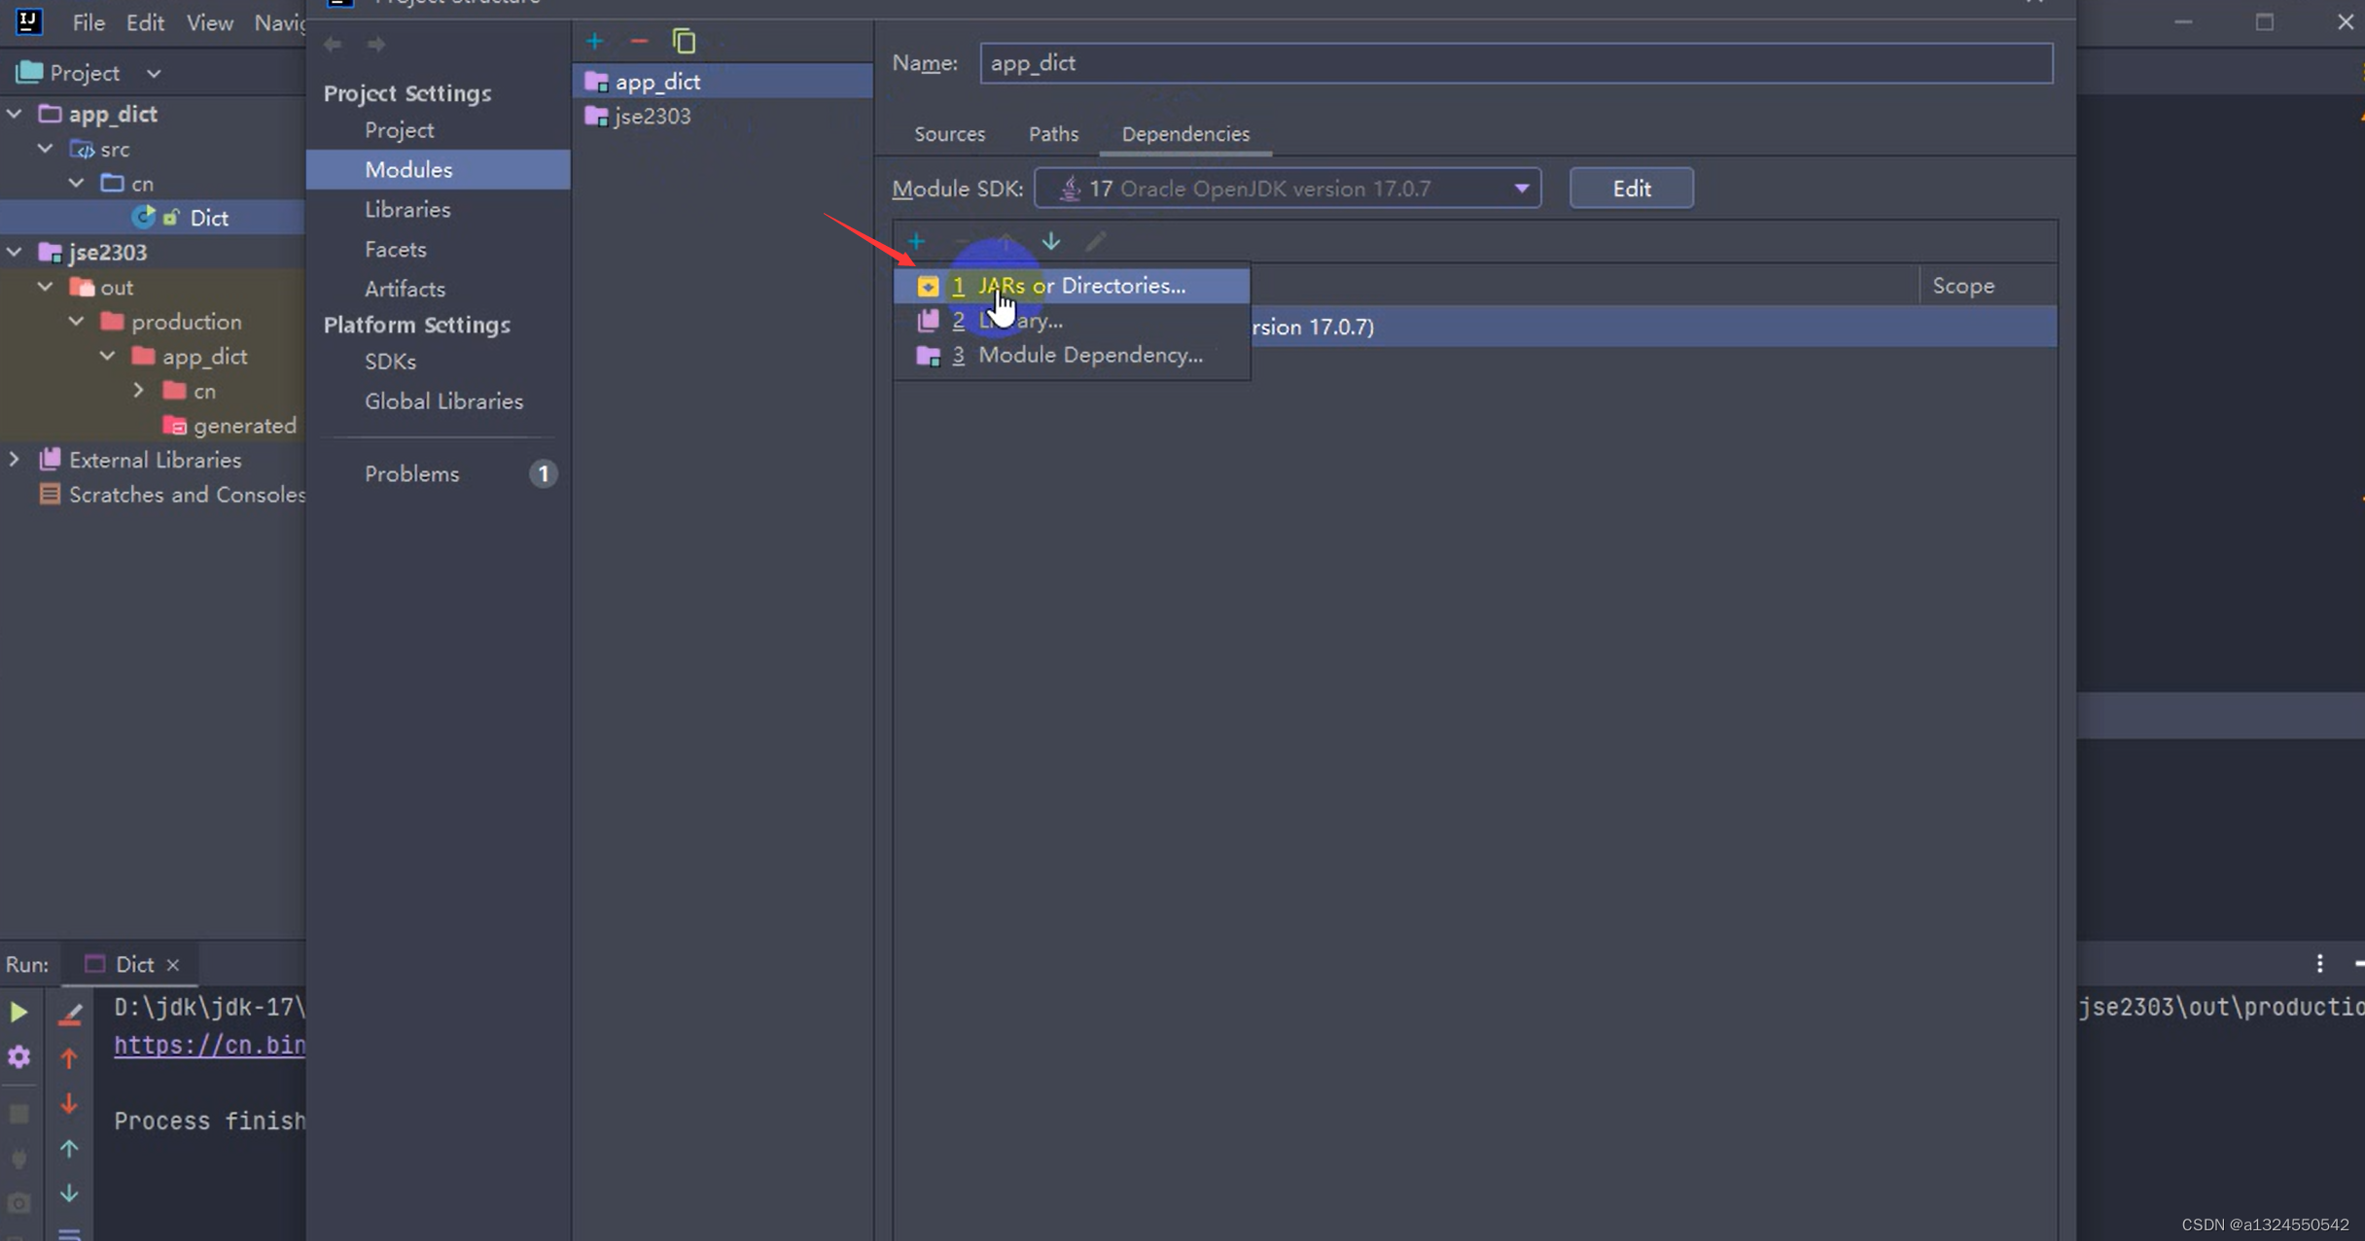Open the run panel options menu
This screenshot has width=2365, height=1241.
[2319, 963]
